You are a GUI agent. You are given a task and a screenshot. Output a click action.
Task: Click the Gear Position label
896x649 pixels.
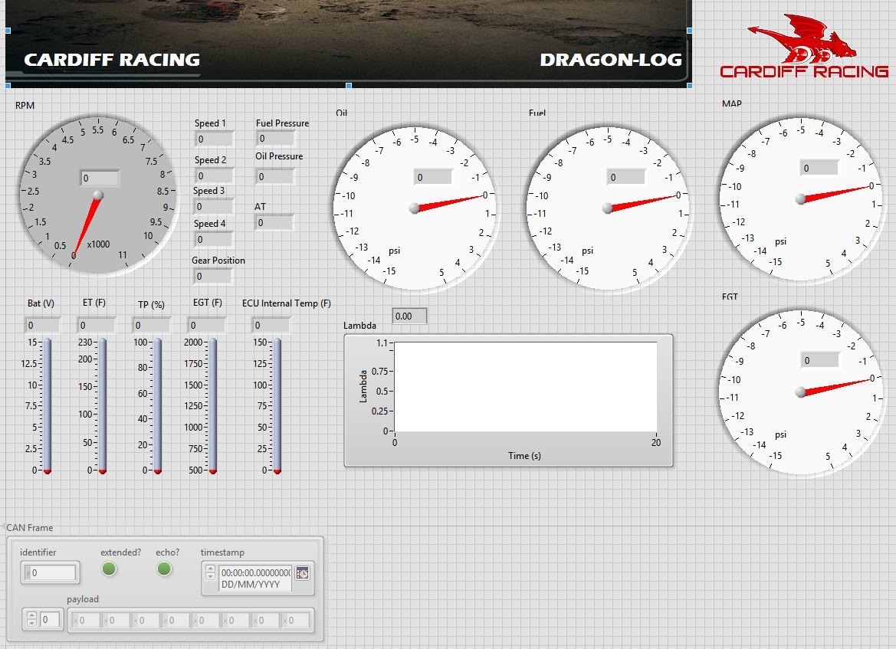click(x=218, y=261)
